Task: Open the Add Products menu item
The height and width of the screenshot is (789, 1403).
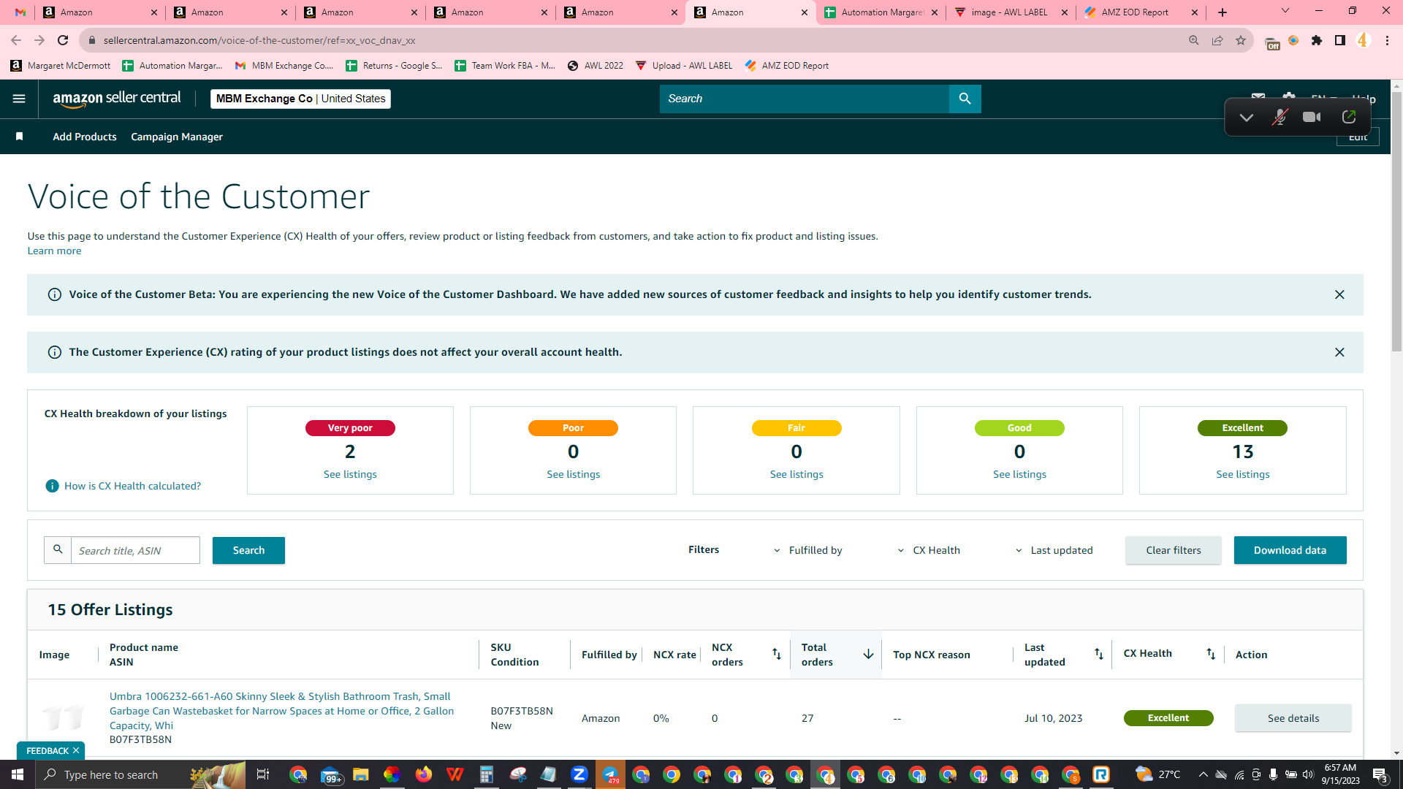Action: pyautogui.click(x=85, y=137)
